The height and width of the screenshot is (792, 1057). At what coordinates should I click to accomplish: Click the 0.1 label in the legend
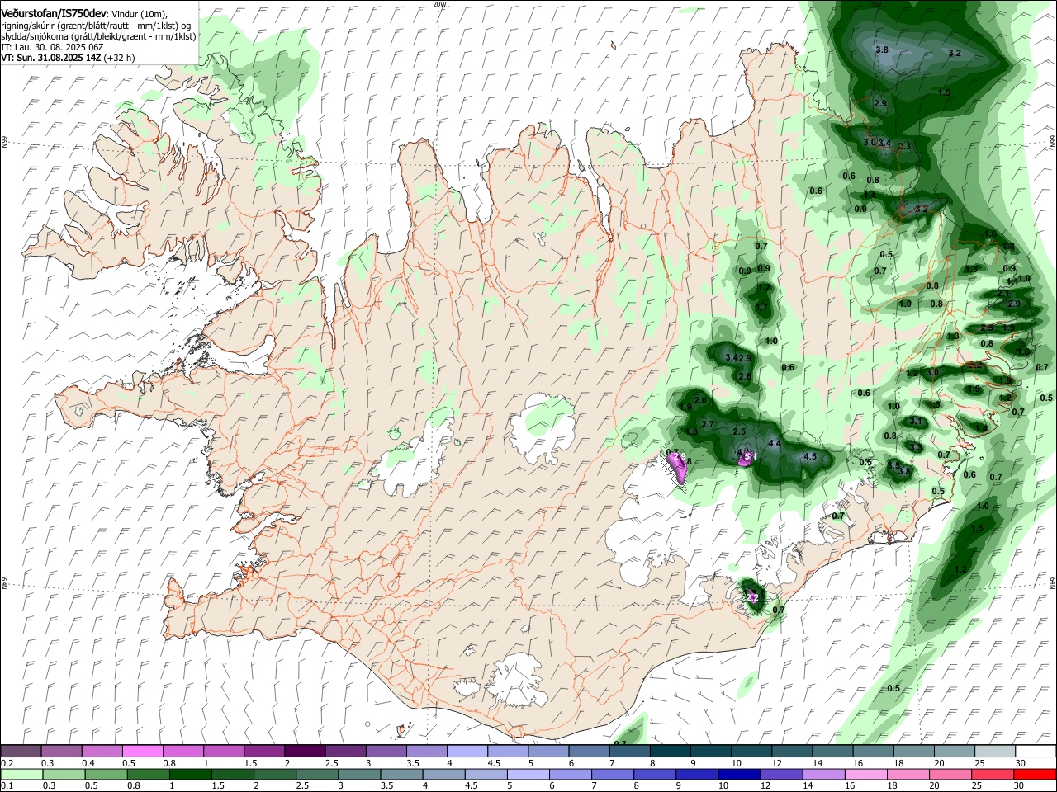coord(7,786)
